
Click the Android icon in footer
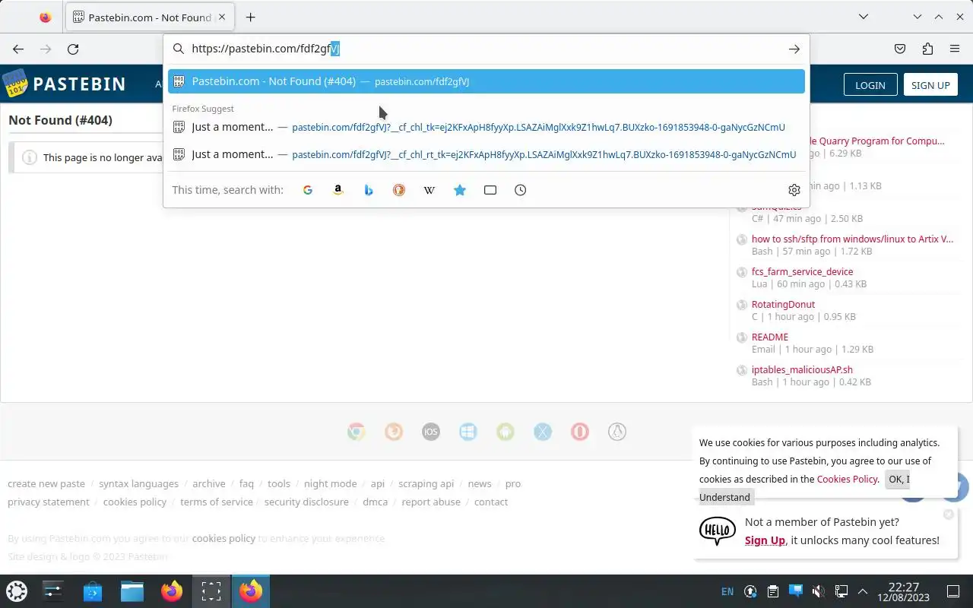(505, 432)
